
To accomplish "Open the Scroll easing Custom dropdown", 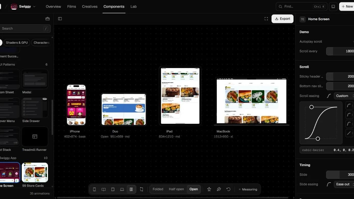I will coord(344,96).
